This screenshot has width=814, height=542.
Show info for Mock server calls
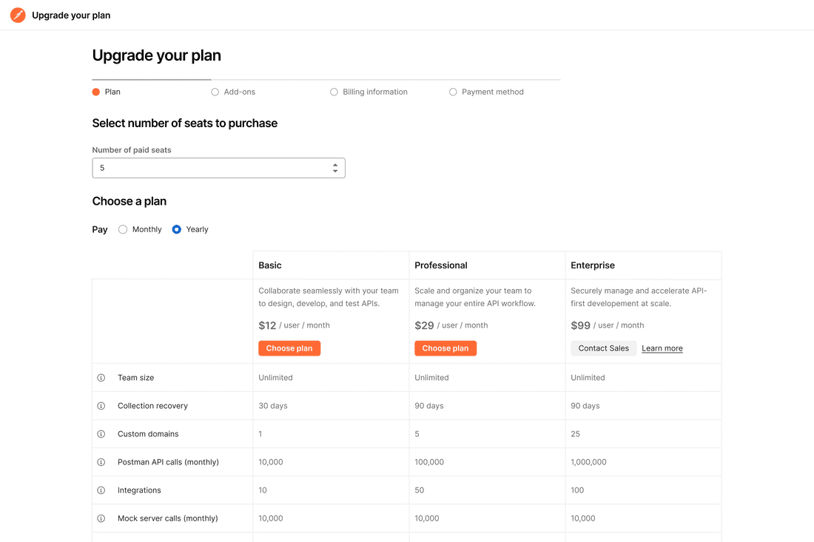101,518
